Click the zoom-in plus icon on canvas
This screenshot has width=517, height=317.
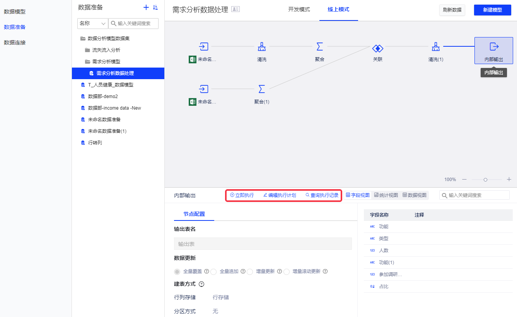(509, 180)
